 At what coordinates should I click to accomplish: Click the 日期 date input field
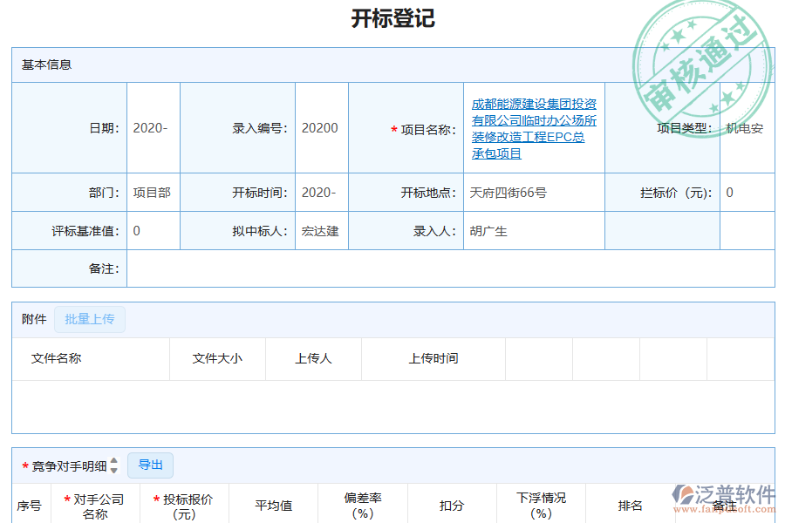tap(153, 127)
